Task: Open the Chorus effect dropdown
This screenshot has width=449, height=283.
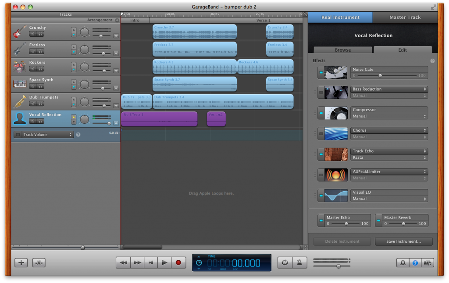Action: click(x=389, y=130)
